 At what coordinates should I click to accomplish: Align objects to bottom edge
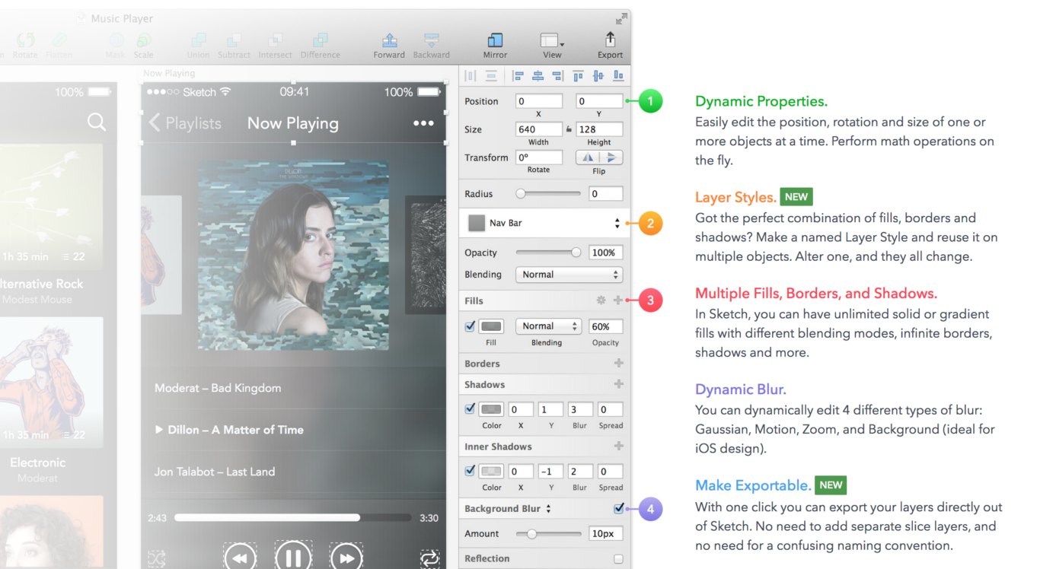618,75
